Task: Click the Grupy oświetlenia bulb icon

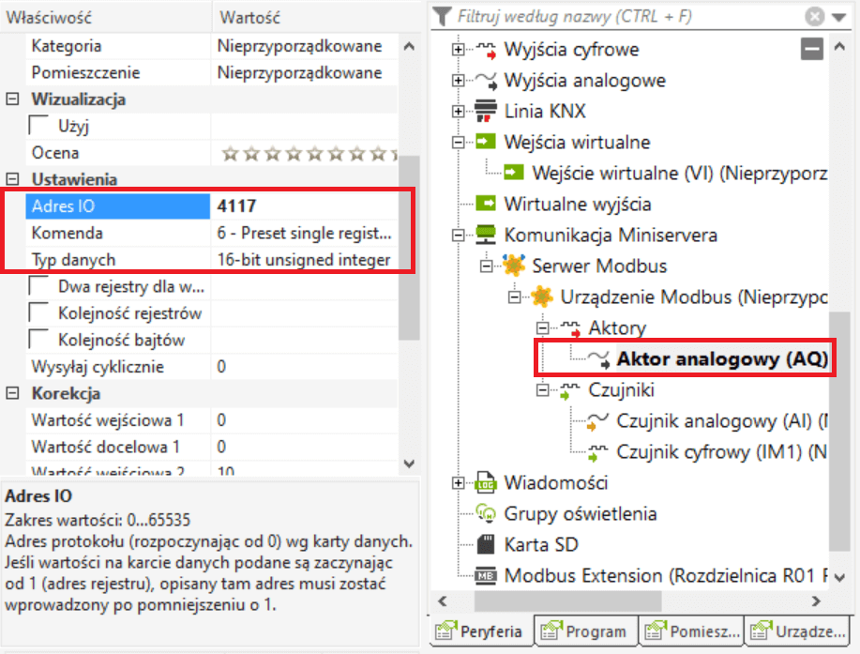Action: point(486,513)
